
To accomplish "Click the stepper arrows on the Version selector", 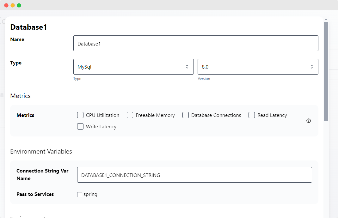I will click(x=312, y=67).
